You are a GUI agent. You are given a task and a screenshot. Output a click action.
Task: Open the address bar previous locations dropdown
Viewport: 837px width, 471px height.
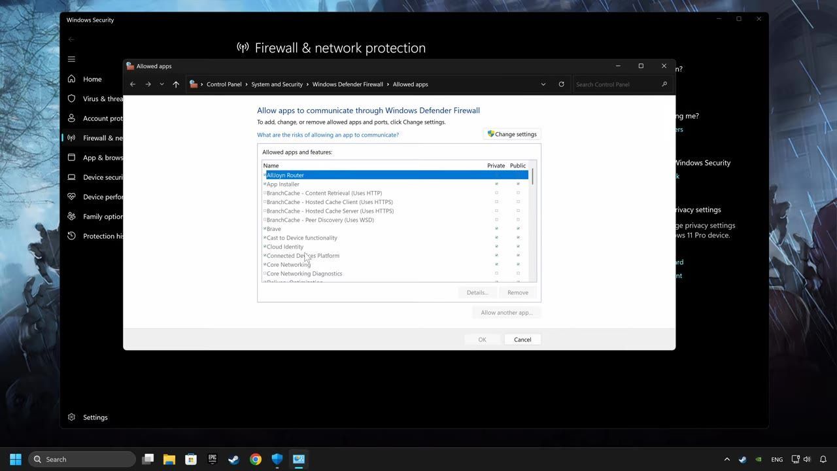(x=543, y=84)
